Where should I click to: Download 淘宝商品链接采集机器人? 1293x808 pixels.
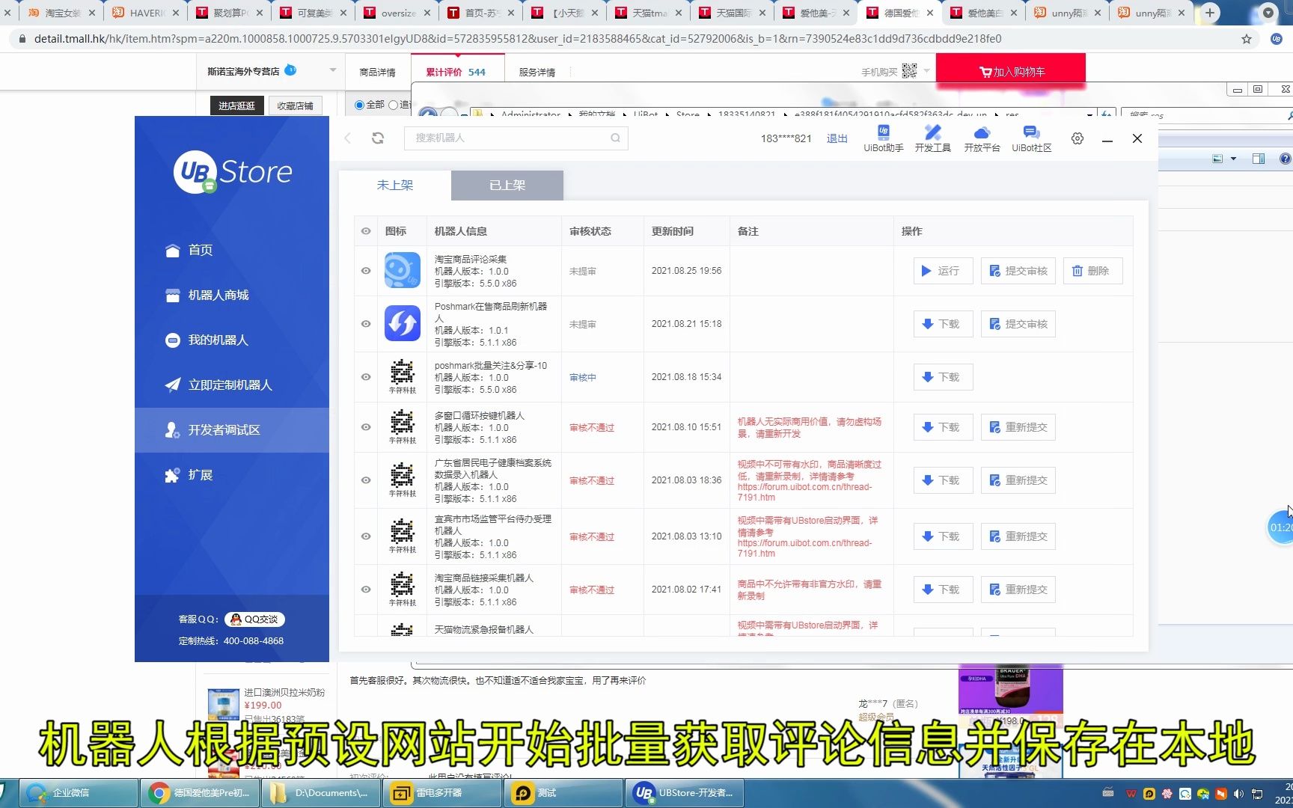(943, 590)
